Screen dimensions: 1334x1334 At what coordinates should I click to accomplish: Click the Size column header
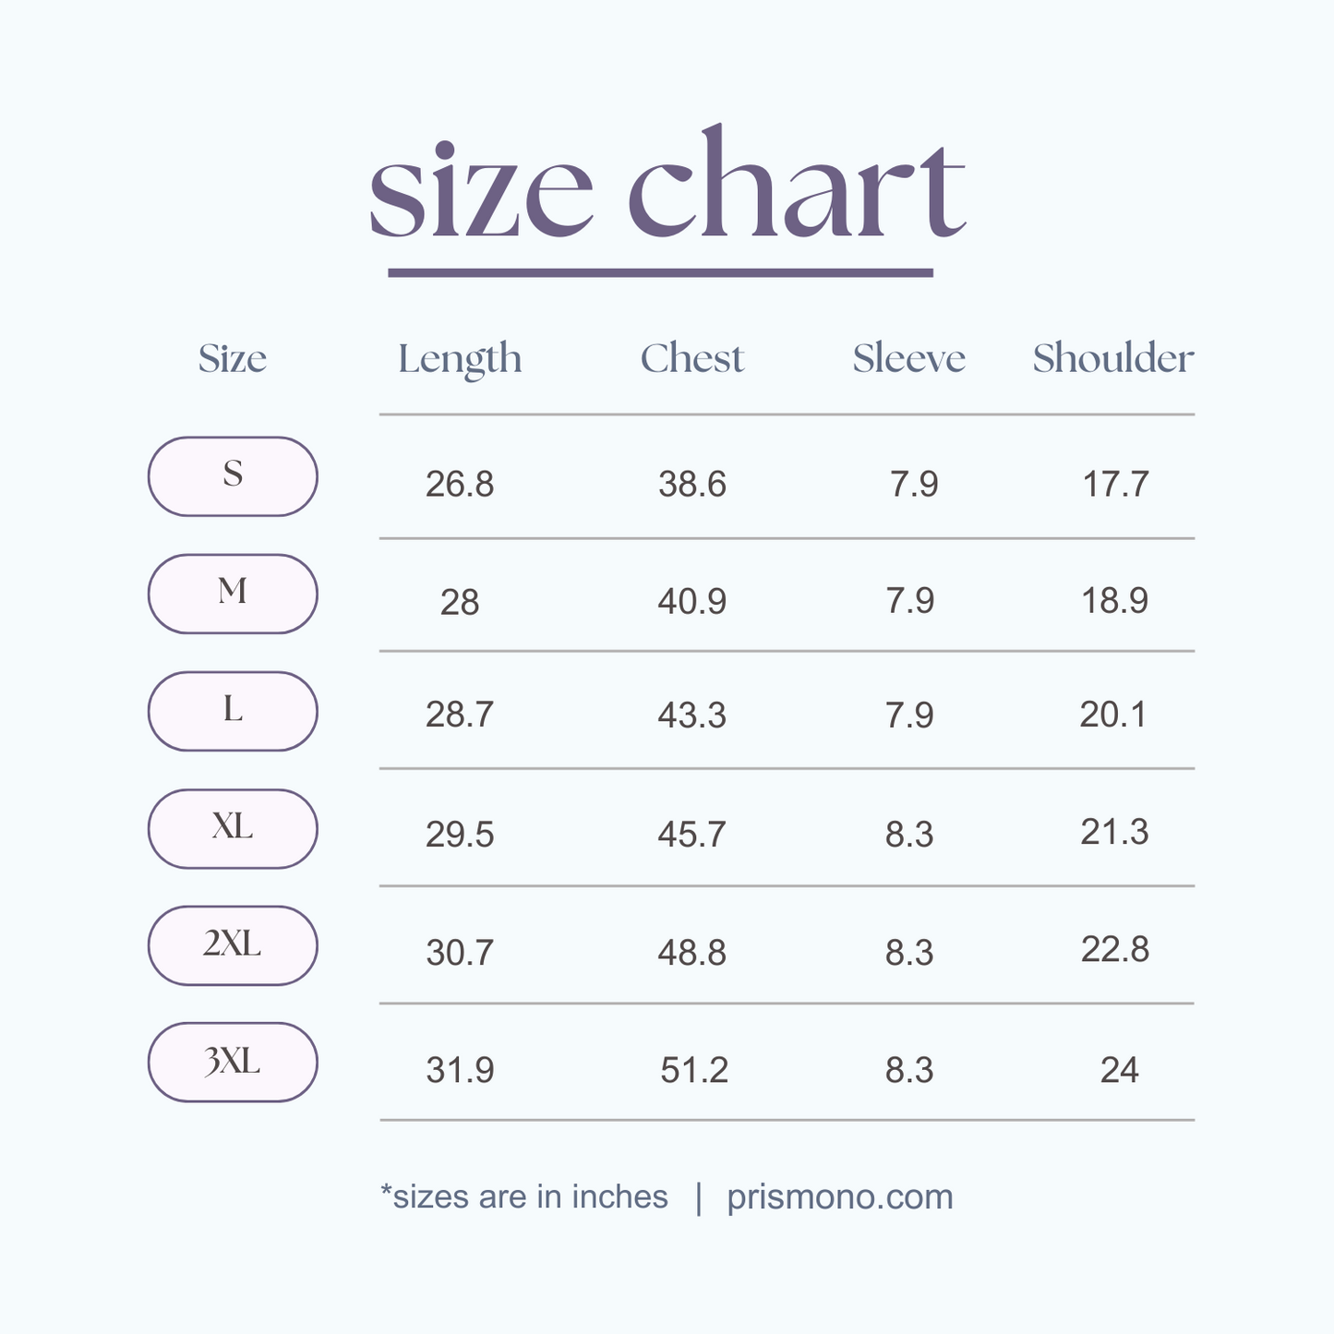(x=233, y=358)
